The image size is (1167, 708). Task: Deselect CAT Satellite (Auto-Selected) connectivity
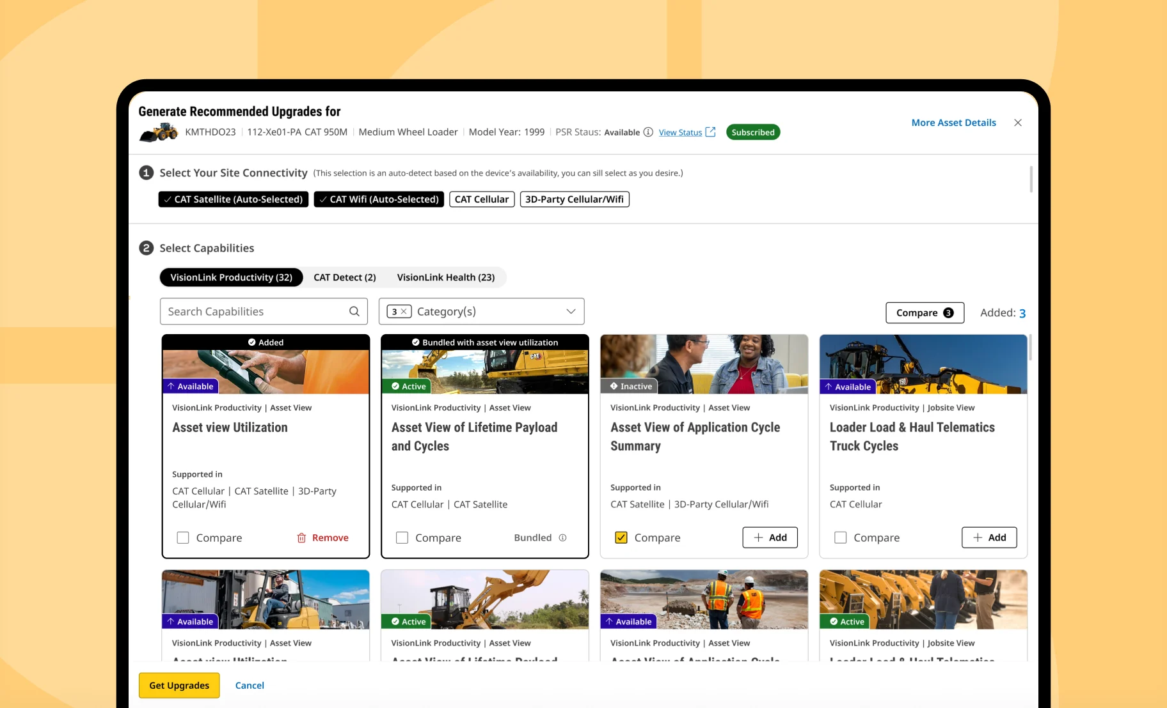pos(234,199)
